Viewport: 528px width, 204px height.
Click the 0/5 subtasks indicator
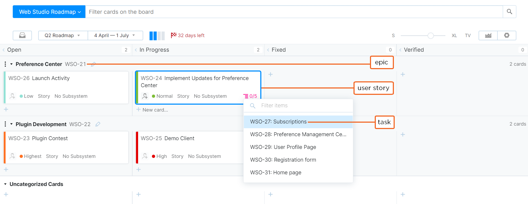(250, 96)
